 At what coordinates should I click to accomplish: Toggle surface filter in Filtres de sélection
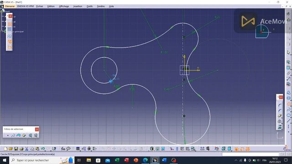(18, 135)
